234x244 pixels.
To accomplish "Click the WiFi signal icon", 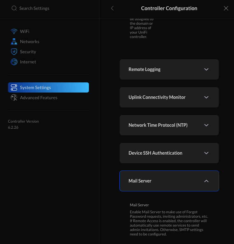I will pos(14,31).
